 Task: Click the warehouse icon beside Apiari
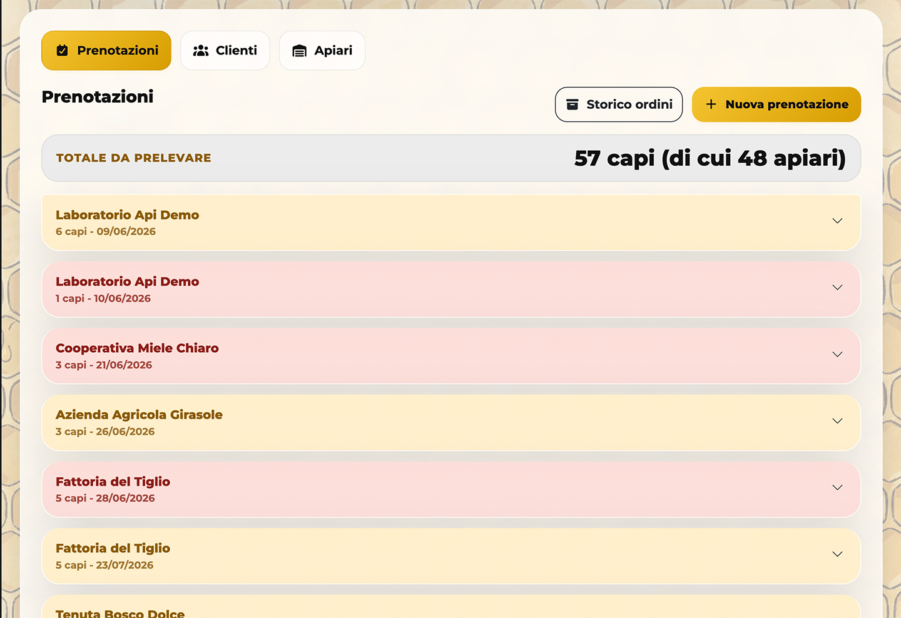(x=300, y=51)
